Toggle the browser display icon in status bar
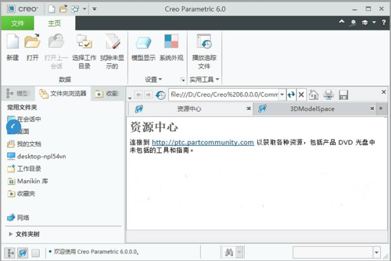The width and height of the screenshot is (391, 261). click(23, 253)
